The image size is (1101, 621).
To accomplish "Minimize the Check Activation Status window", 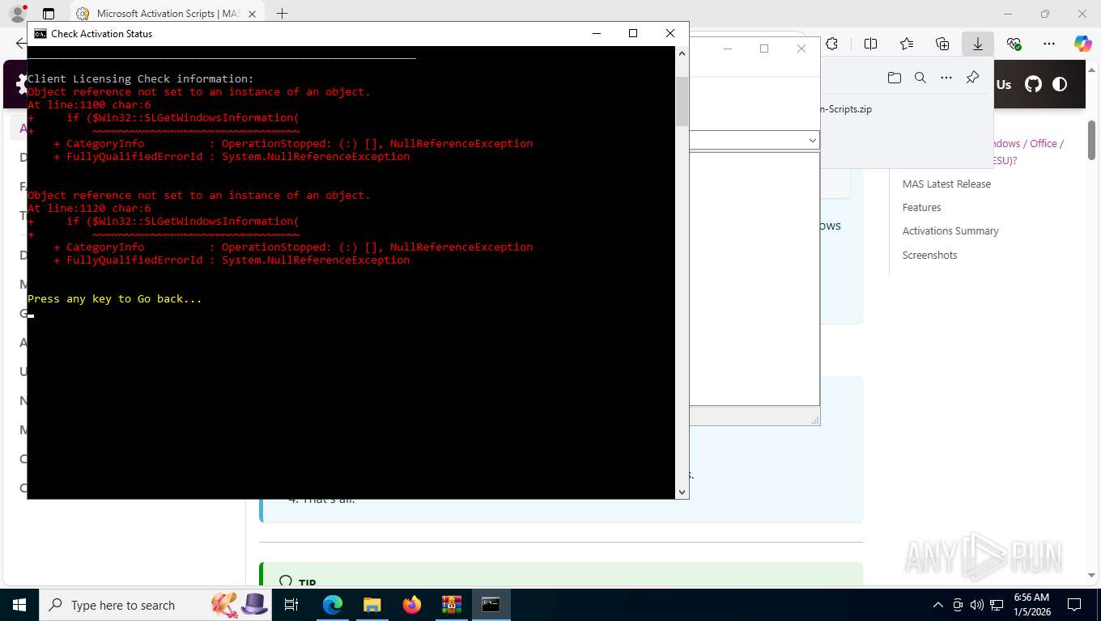I will [597, 33].
